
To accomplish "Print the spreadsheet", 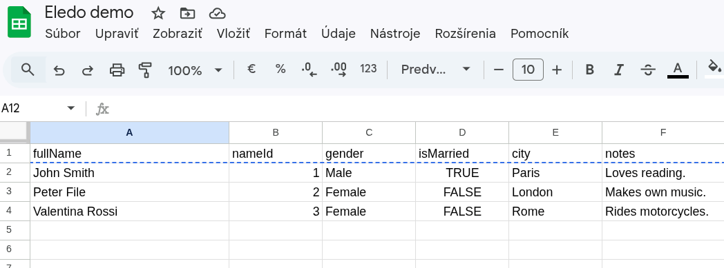I will point(117,70).
